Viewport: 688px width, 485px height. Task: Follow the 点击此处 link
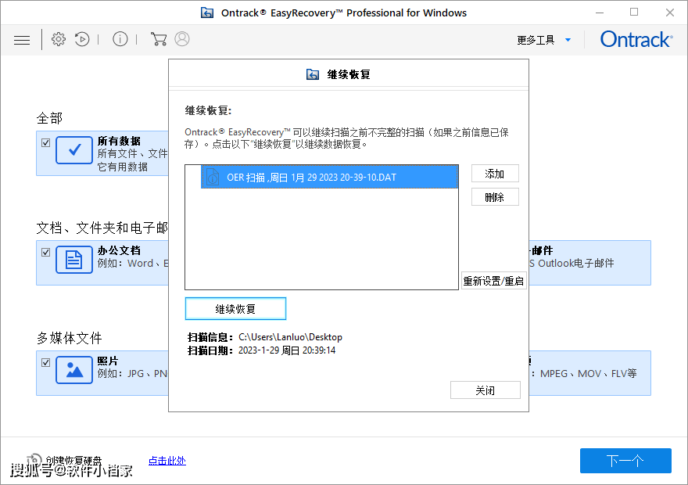[x=167, y=461]
